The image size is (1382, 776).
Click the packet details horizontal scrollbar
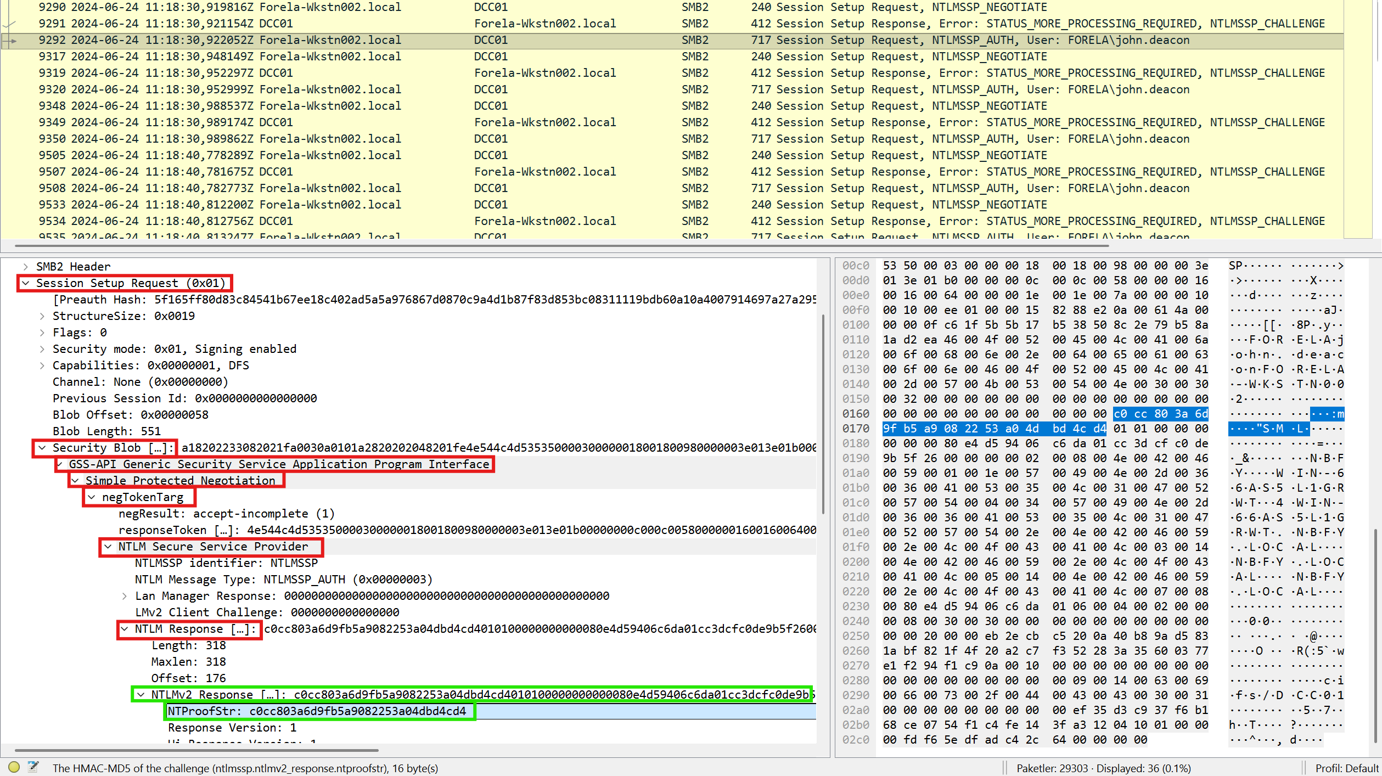196,750
